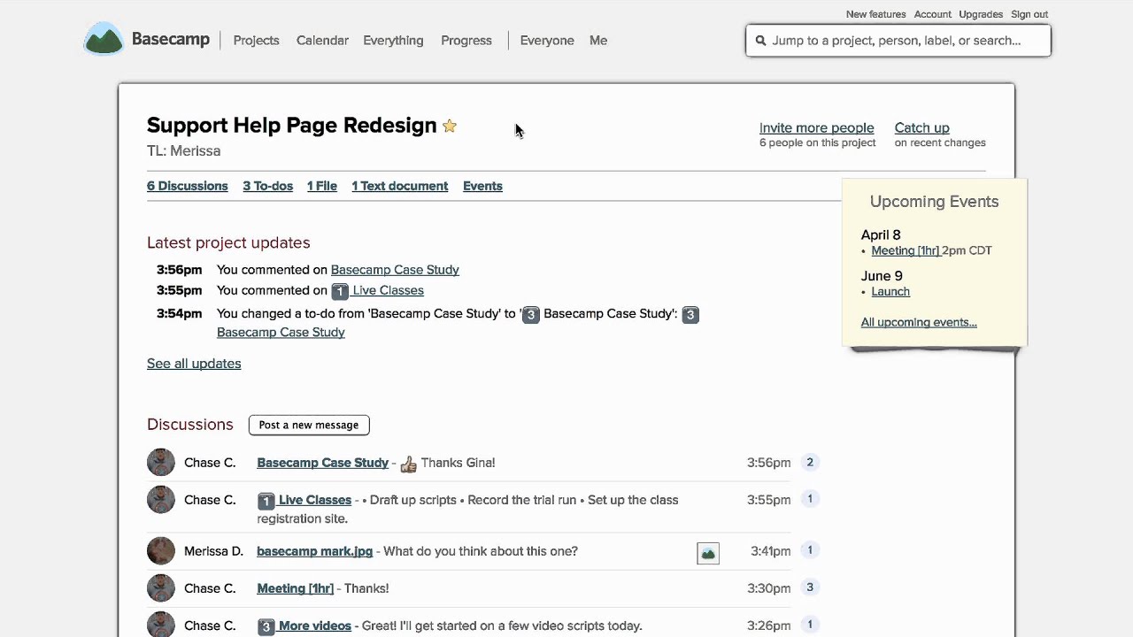Click Chase C. avatar on Basecamp Case Study discussion
The image size is (1133, 637).
tap(161, 463)
